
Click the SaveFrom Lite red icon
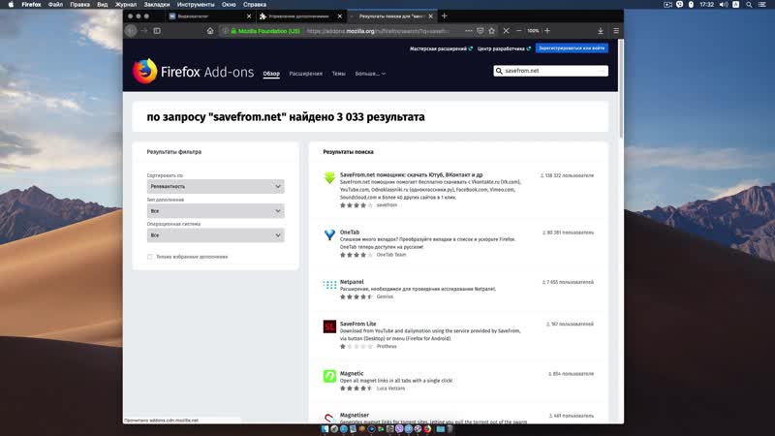329,327
